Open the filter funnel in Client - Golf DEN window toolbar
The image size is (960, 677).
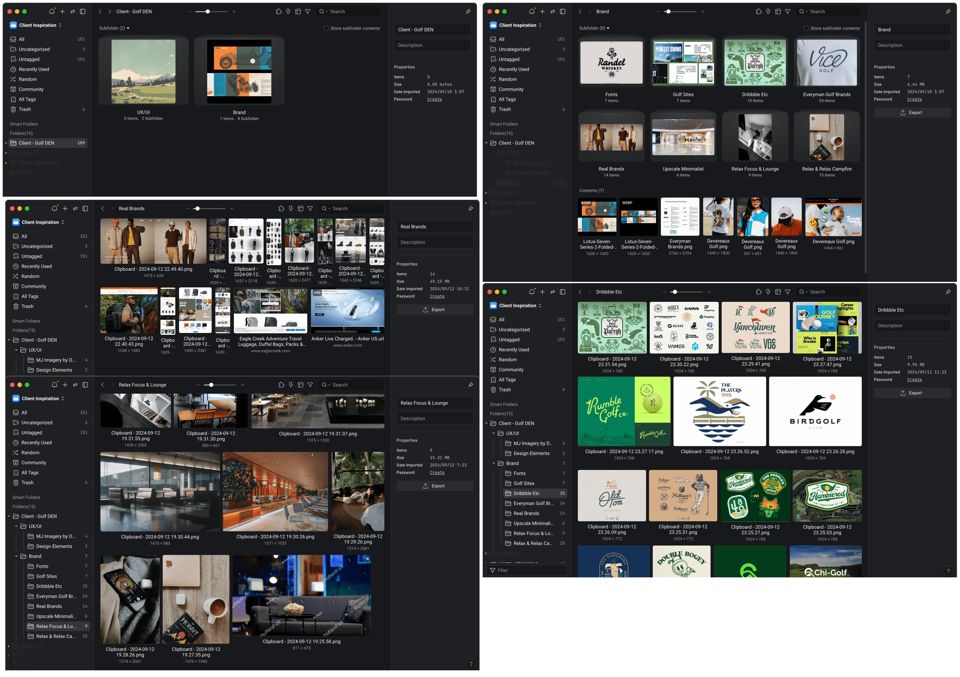coord(308,11)
